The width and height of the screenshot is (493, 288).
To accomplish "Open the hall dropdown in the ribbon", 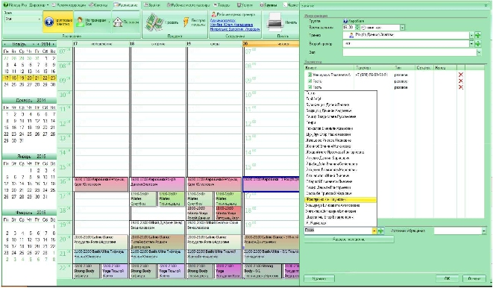I will pos(40,19).
